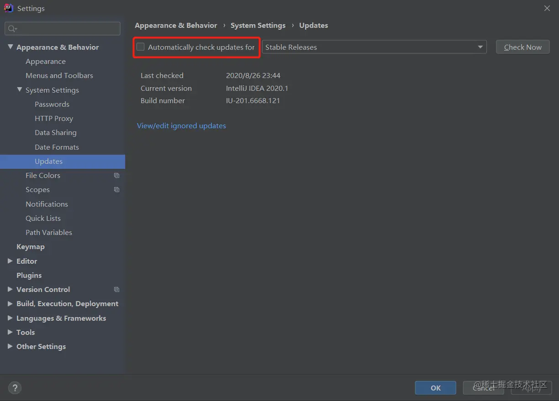Click System Settings breadcrumb
559x401 pixels.
tap(258, 26)
